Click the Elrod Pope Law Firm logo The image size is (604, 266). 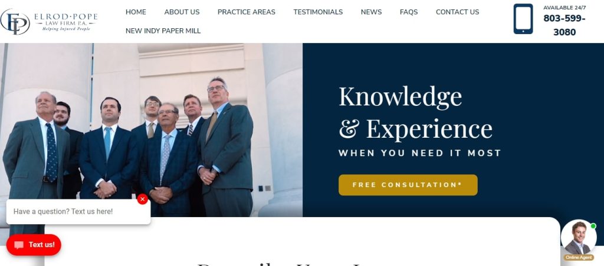[49, 22]
